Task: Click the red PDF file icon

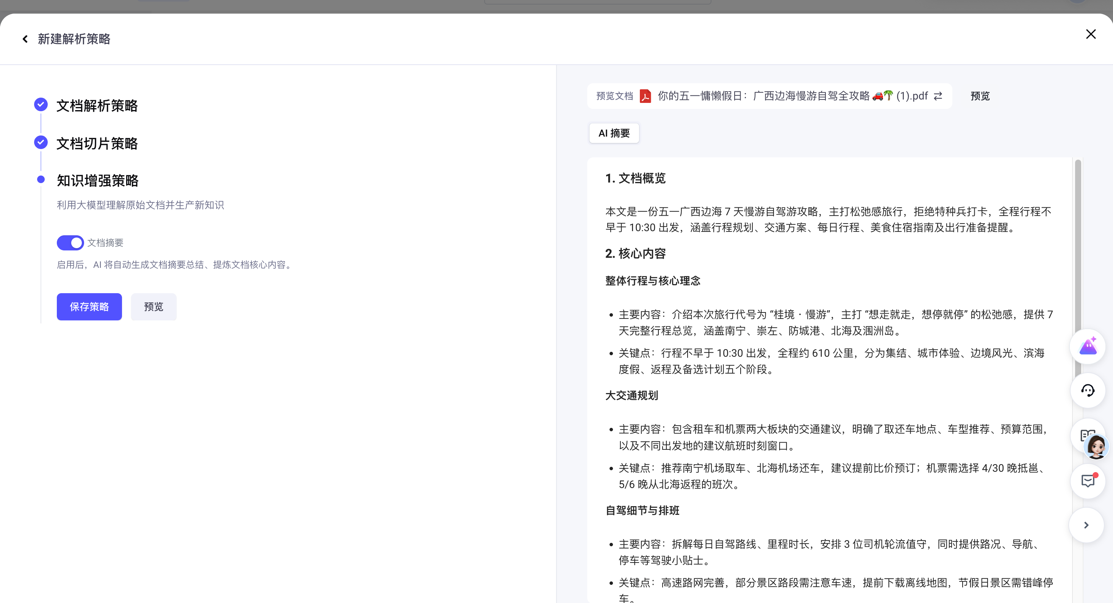Action: pyautogui.click(x=646, y=96)
